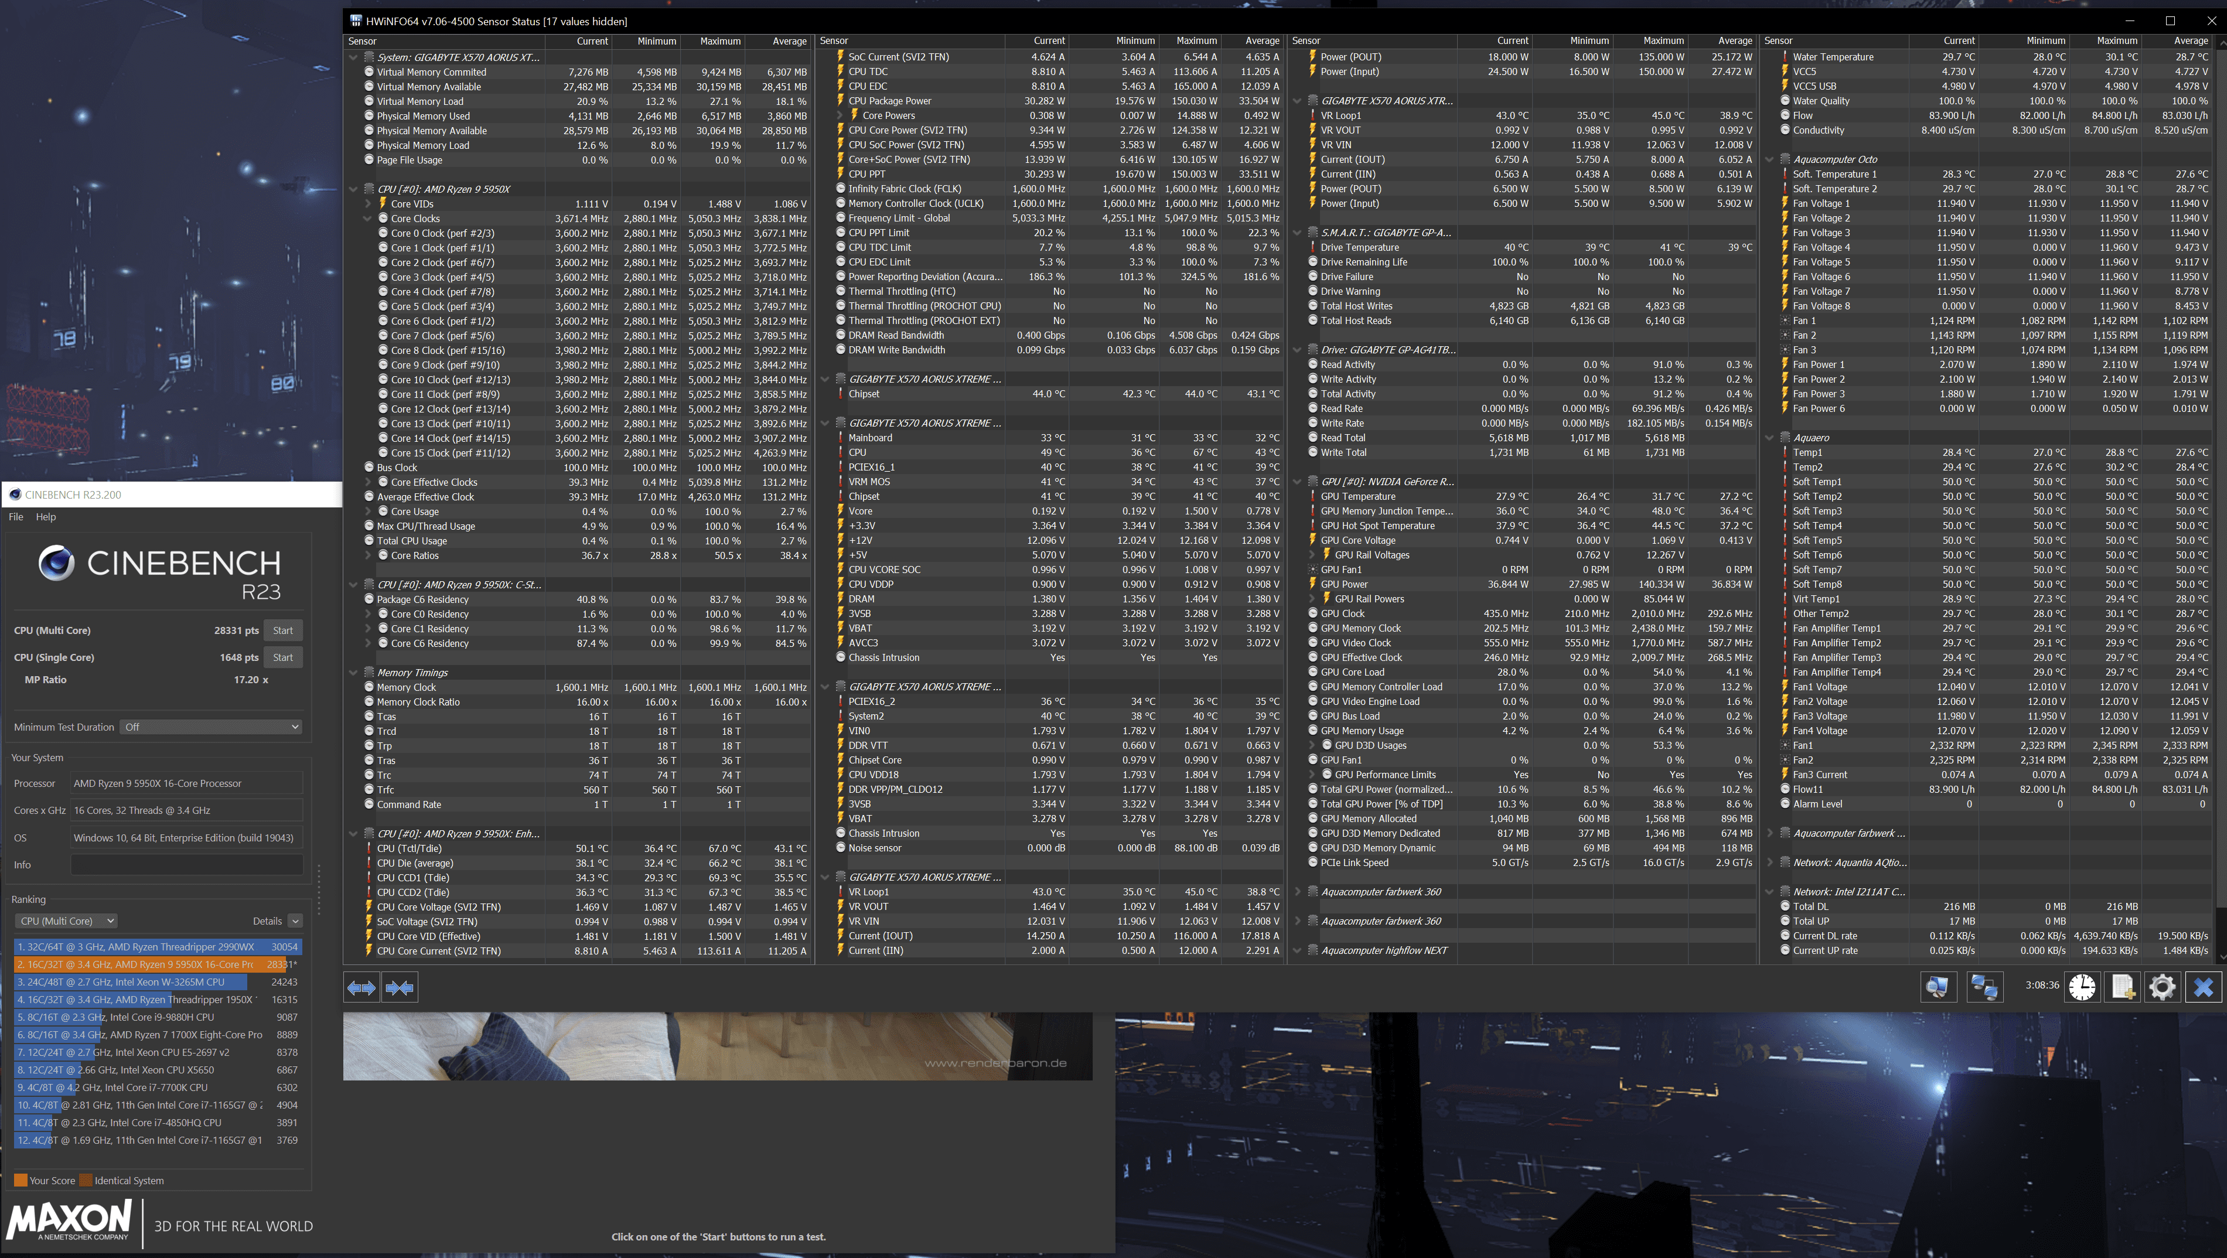Viewport: 2227px width, 1258px height.
Task: Reset min/max values with the clock icon
Action: click(x=2082, y=987)
